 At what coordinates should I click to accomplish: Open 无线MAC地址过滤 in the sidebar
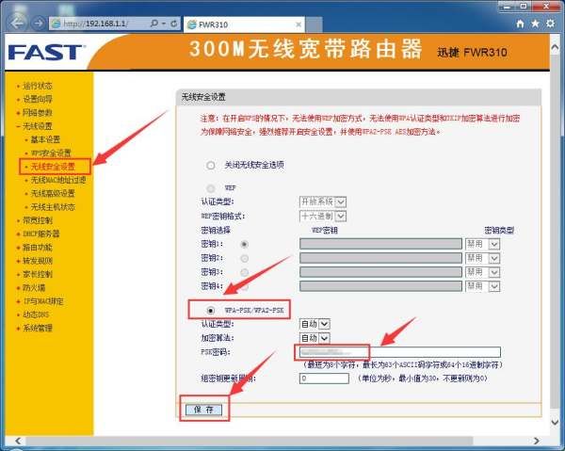(x=58, y=180)
